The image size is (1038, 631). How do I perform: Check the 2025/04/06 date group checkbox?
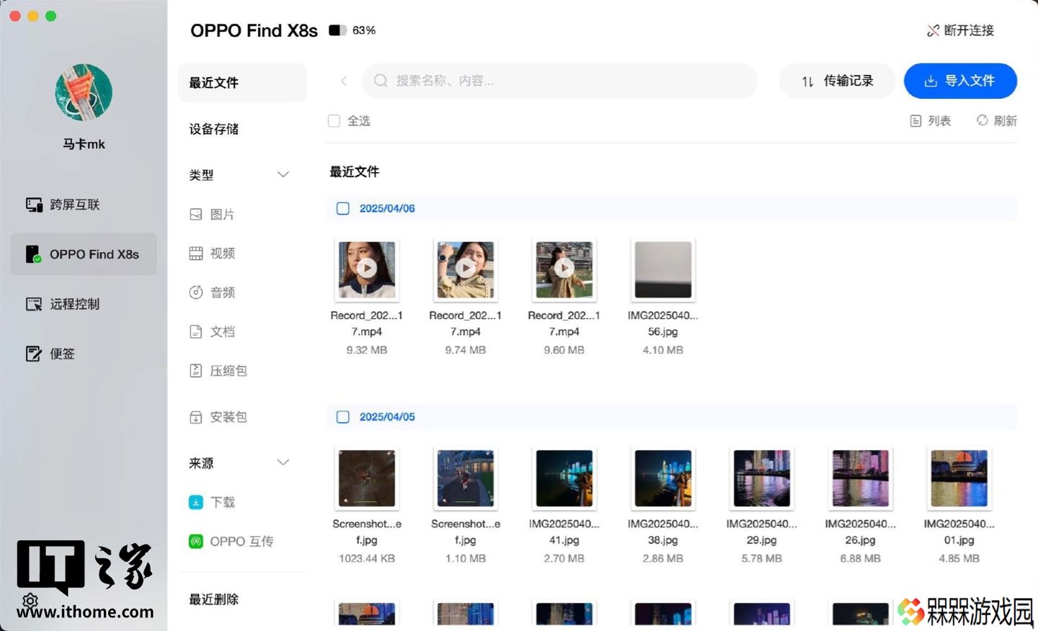(343, 208)
